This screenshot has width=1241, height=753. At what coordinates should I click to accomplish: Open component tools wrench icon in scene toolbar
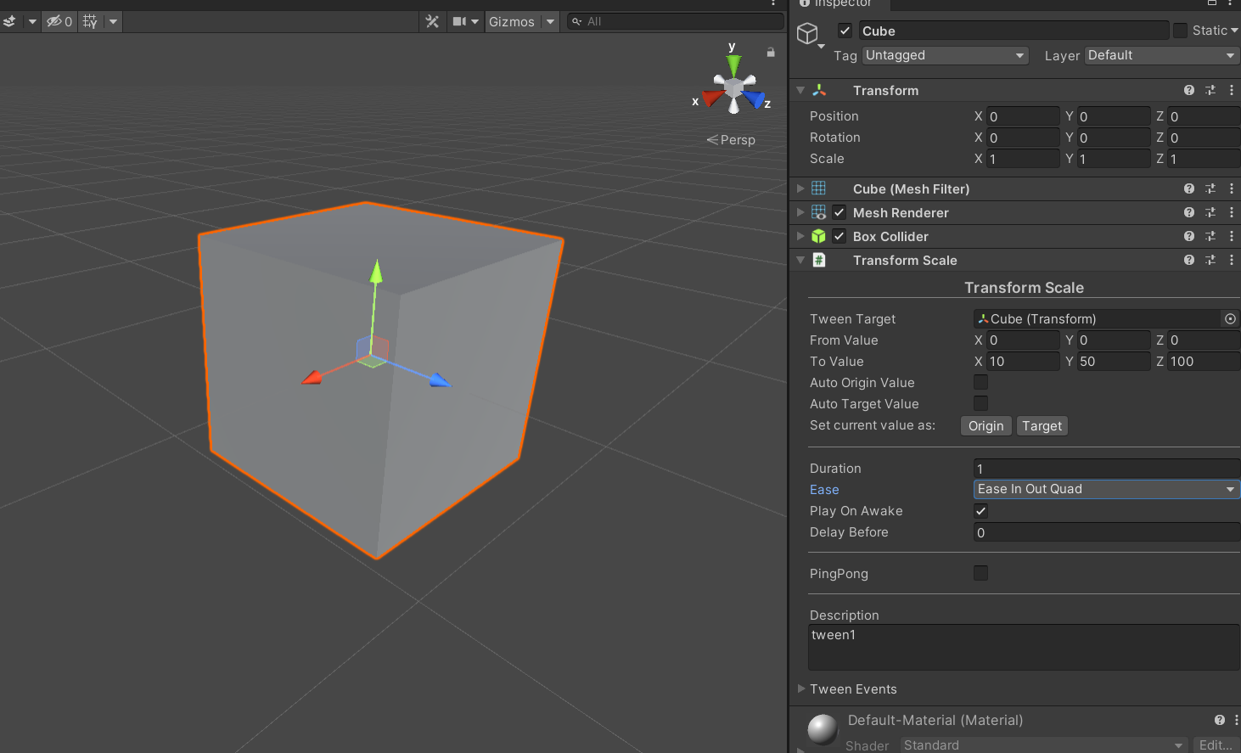(432, 21)
